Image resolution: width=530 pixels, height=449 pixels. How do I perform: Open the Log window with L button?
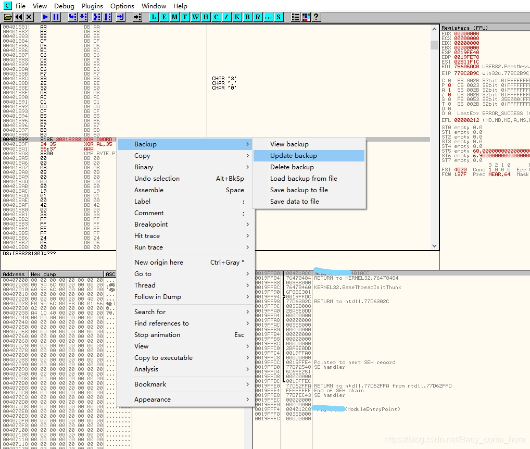coord(154,17)
